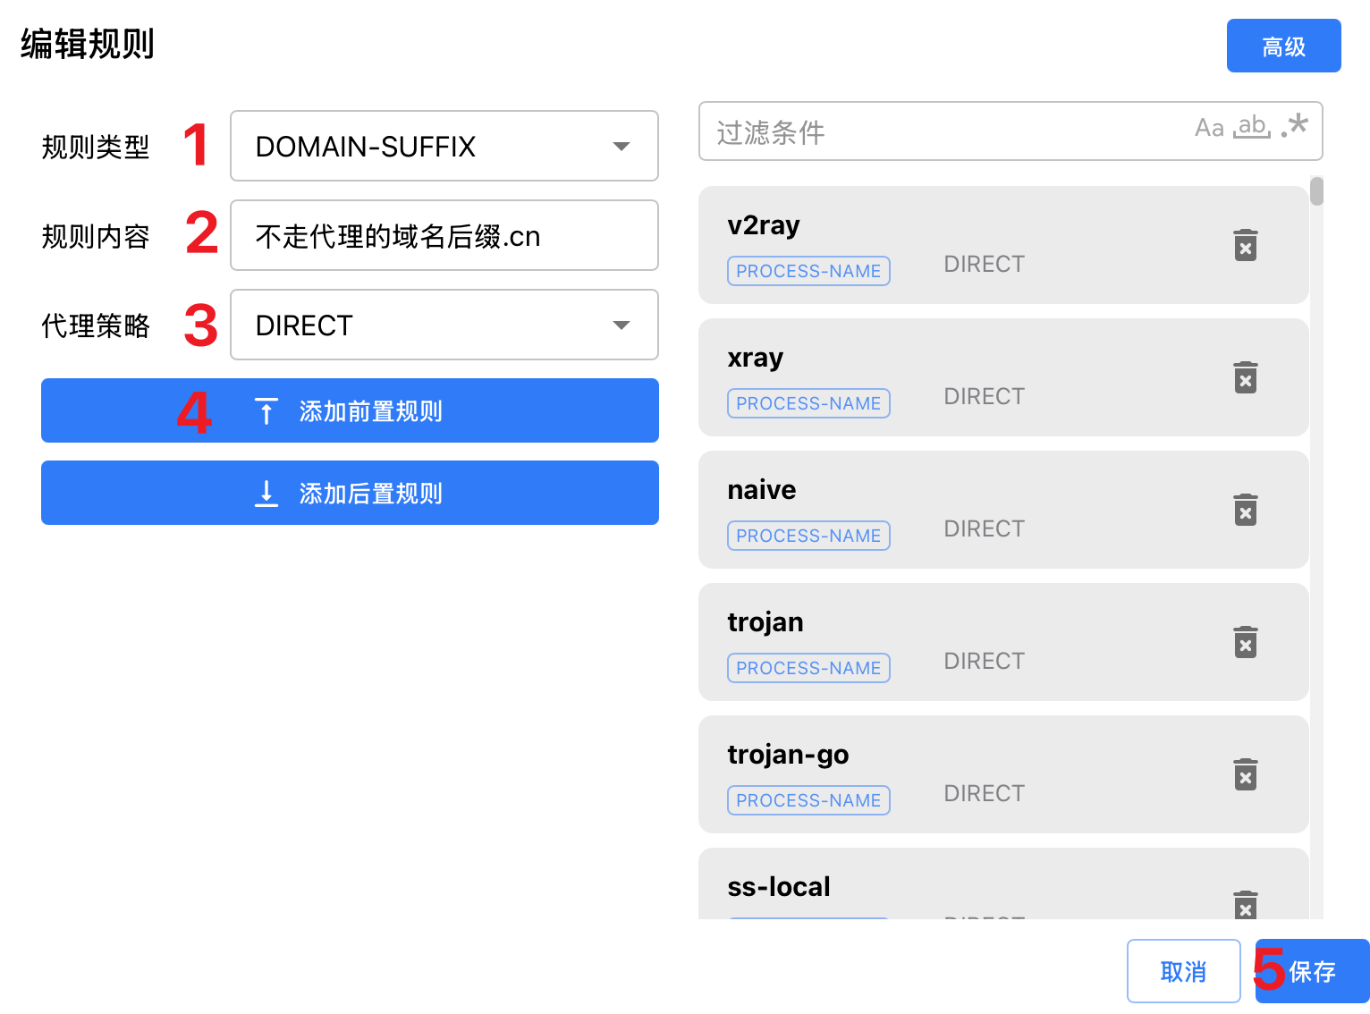Screen dimensions: 1370x1014
Task: Click the 添加前置规则 button
Action: click(350, 410)
